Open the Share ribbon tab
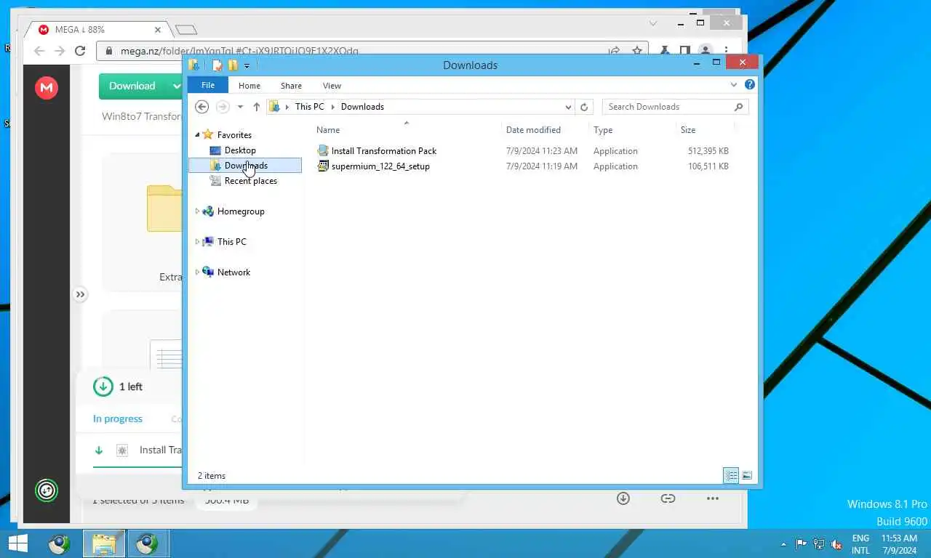The height and width of the screenshot is (558, 931). 291,86
